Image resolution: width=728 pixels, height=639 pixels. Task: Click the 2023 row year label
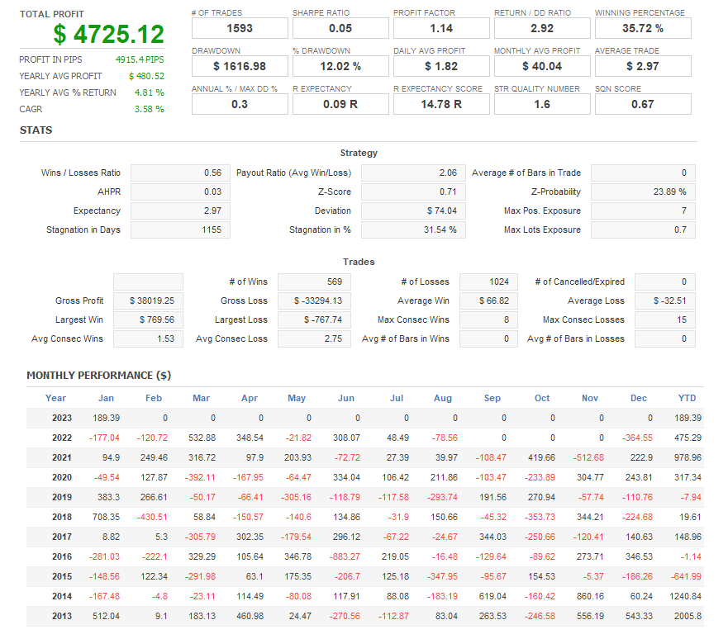tap(62, 419)
